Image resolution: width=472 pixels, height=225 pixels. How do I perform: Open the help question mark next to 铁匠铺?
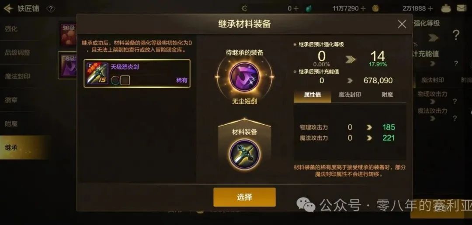[51, 8]
